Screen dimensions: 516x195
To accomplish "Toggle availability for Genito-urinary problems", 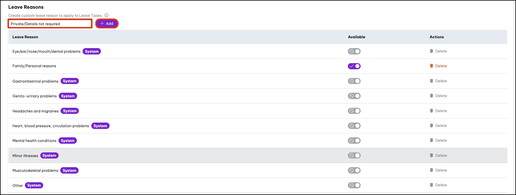I will coord(354,96).
